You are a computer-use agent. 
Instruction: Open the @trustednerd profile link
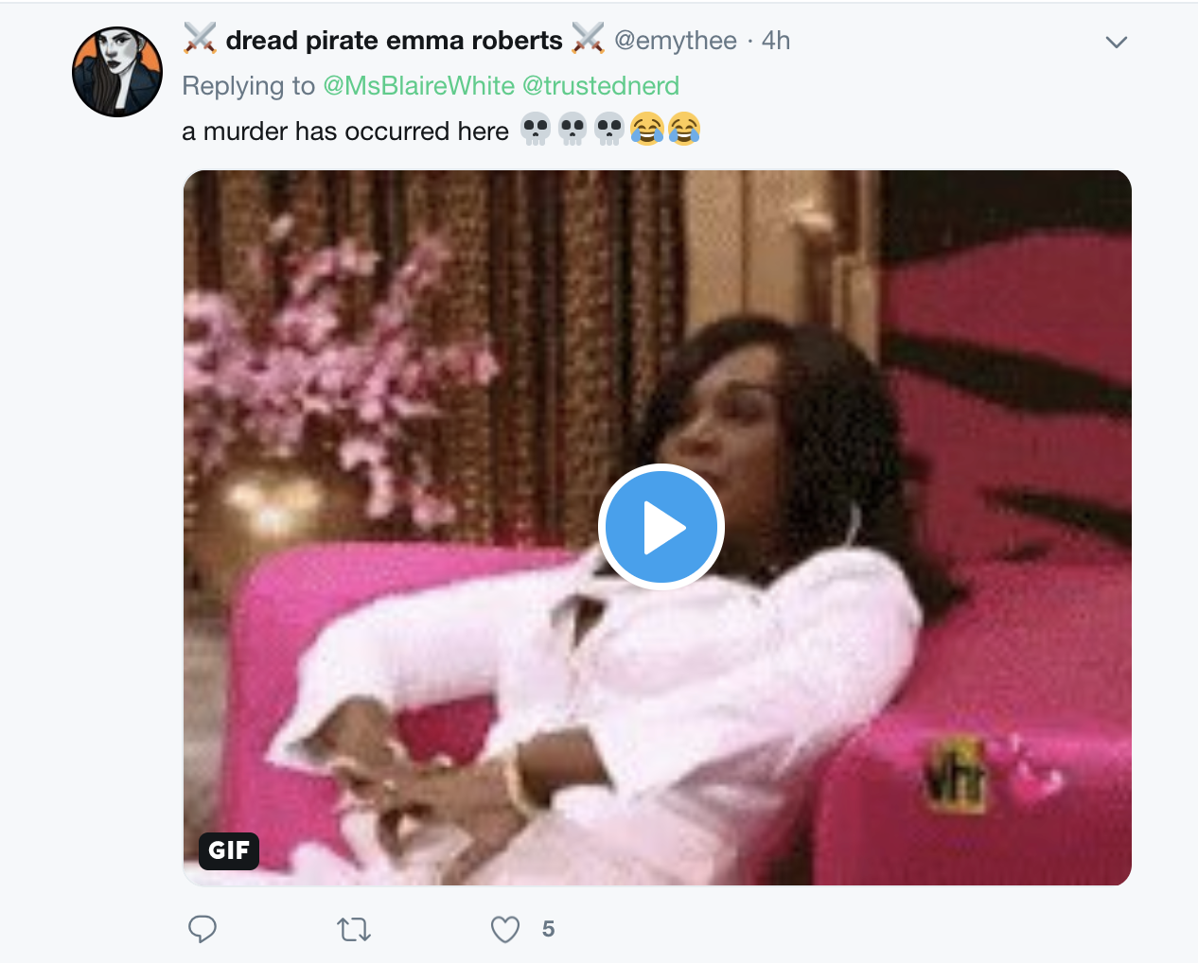(x=601, y=86)
